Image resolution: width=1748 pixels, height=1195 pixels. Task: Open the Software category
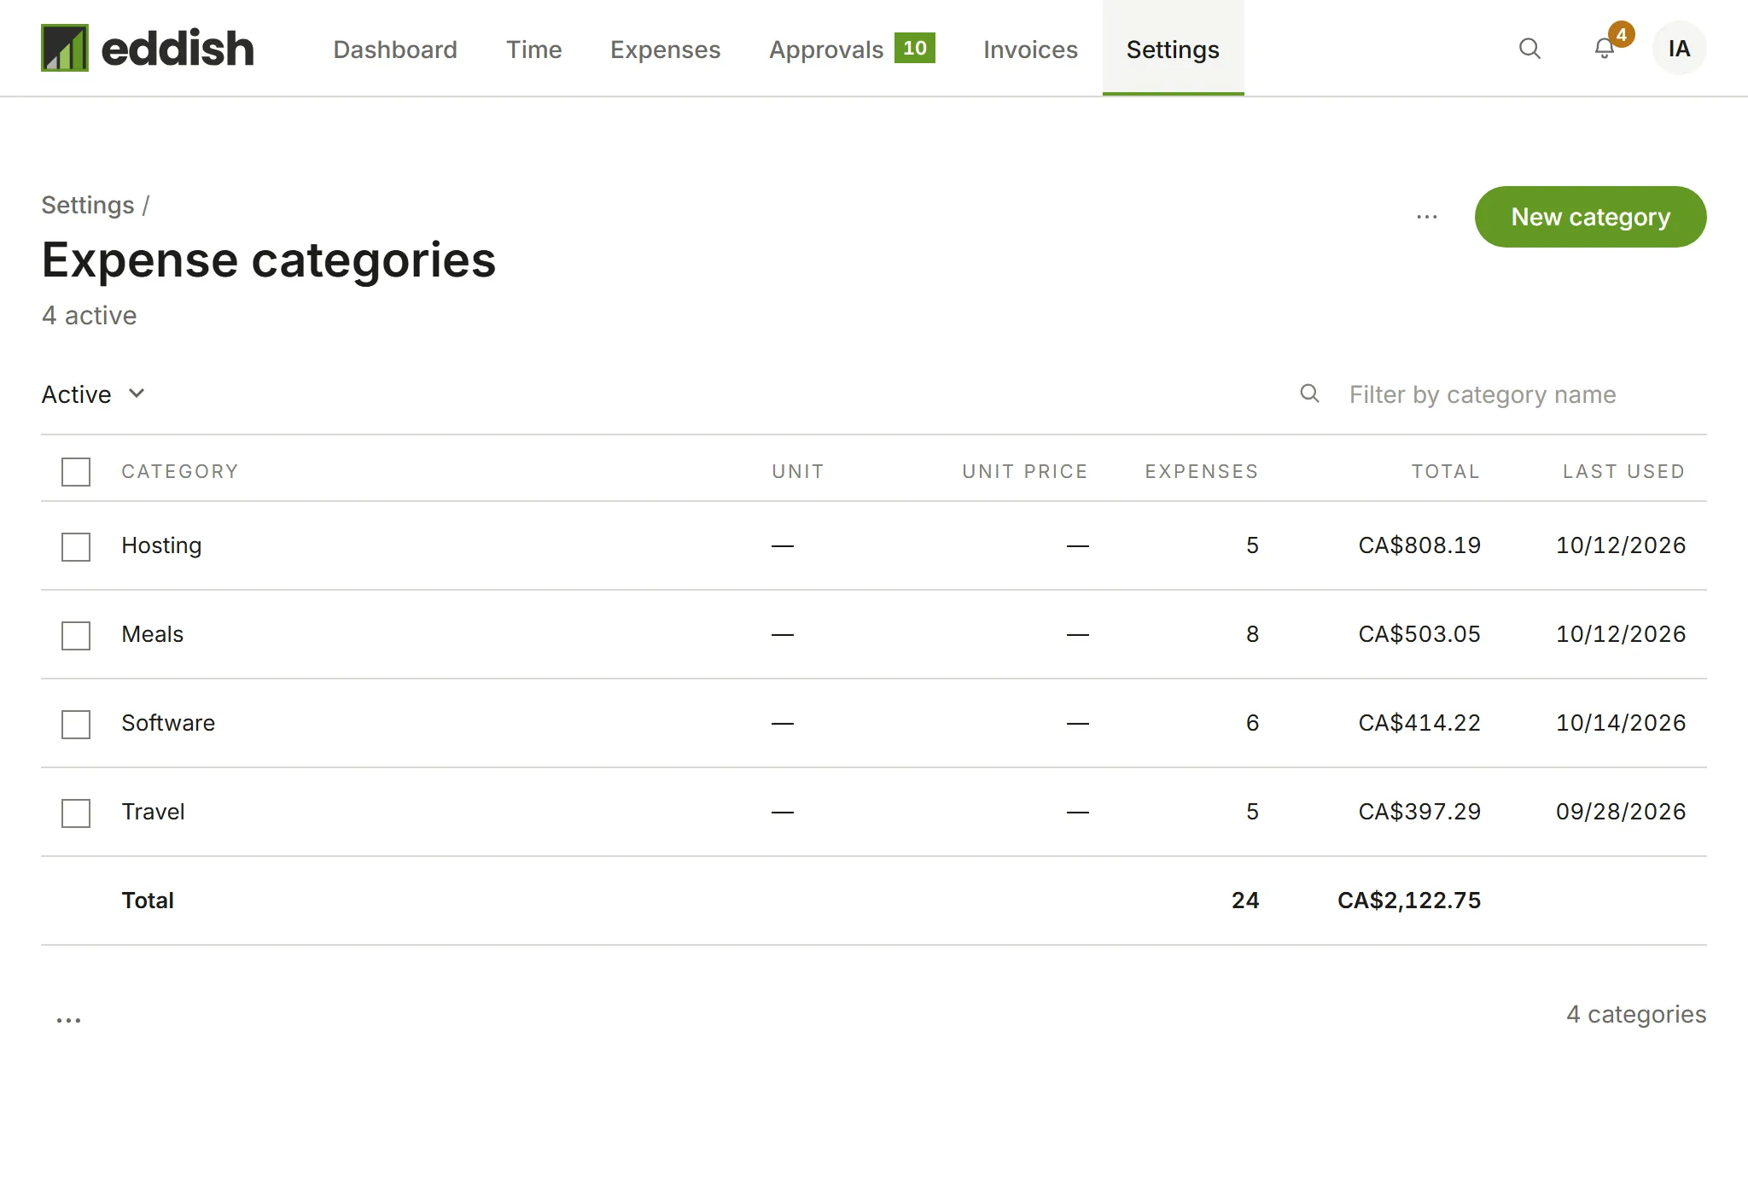click(168, 723)
